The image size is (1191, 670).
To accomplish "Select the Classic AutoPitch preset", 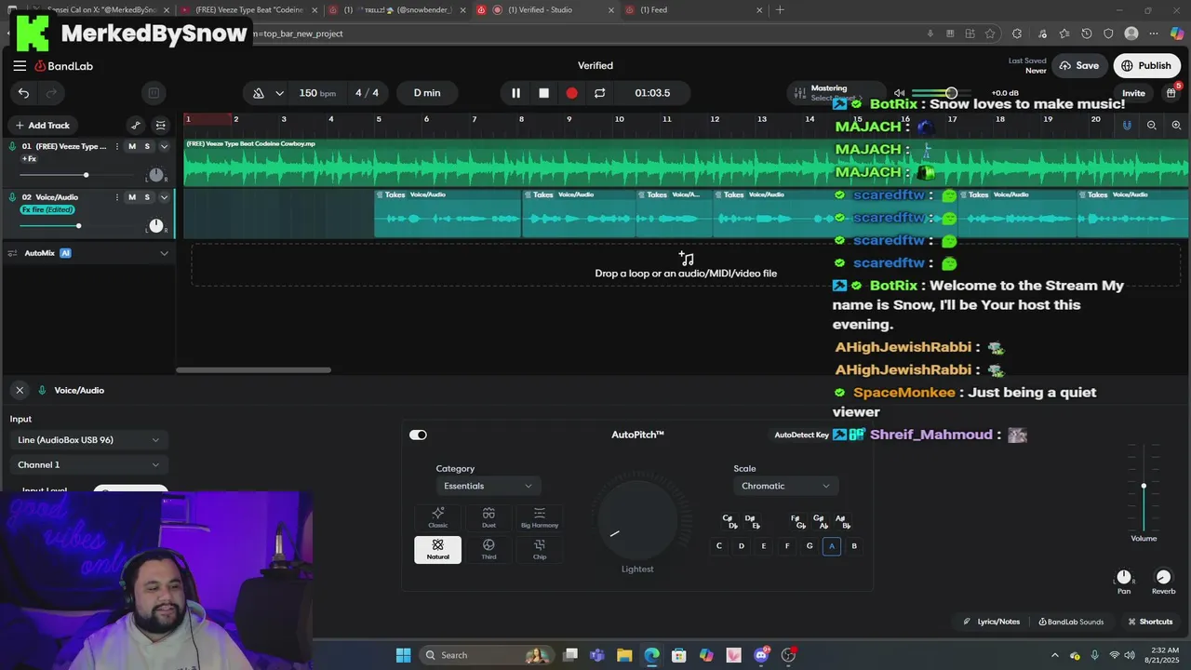I will pos(437,517).
